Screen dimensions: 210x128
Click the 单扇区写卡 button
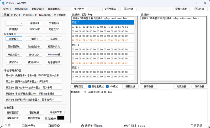(x=14, y=55)
